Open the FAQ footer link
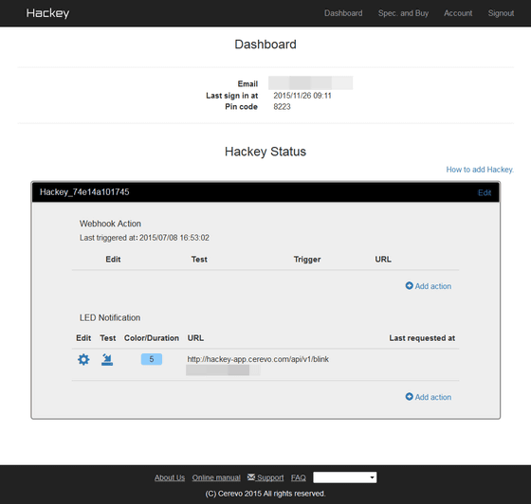The image size is (531, 504). click(x=299, y=477)
